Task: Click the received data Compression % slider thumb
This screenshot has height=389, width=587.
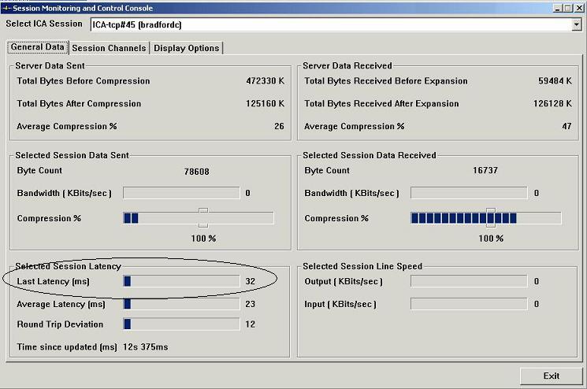Action: pos(491,217)
